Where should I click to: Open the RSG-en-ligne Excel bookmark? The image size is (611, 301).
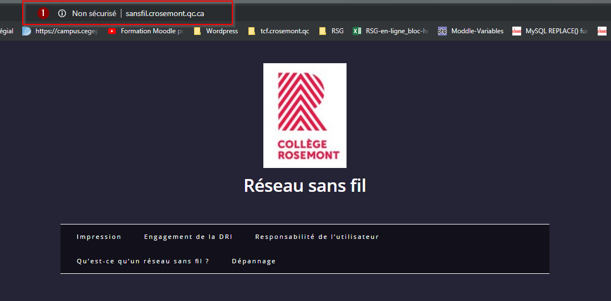[x=391, y=31]
